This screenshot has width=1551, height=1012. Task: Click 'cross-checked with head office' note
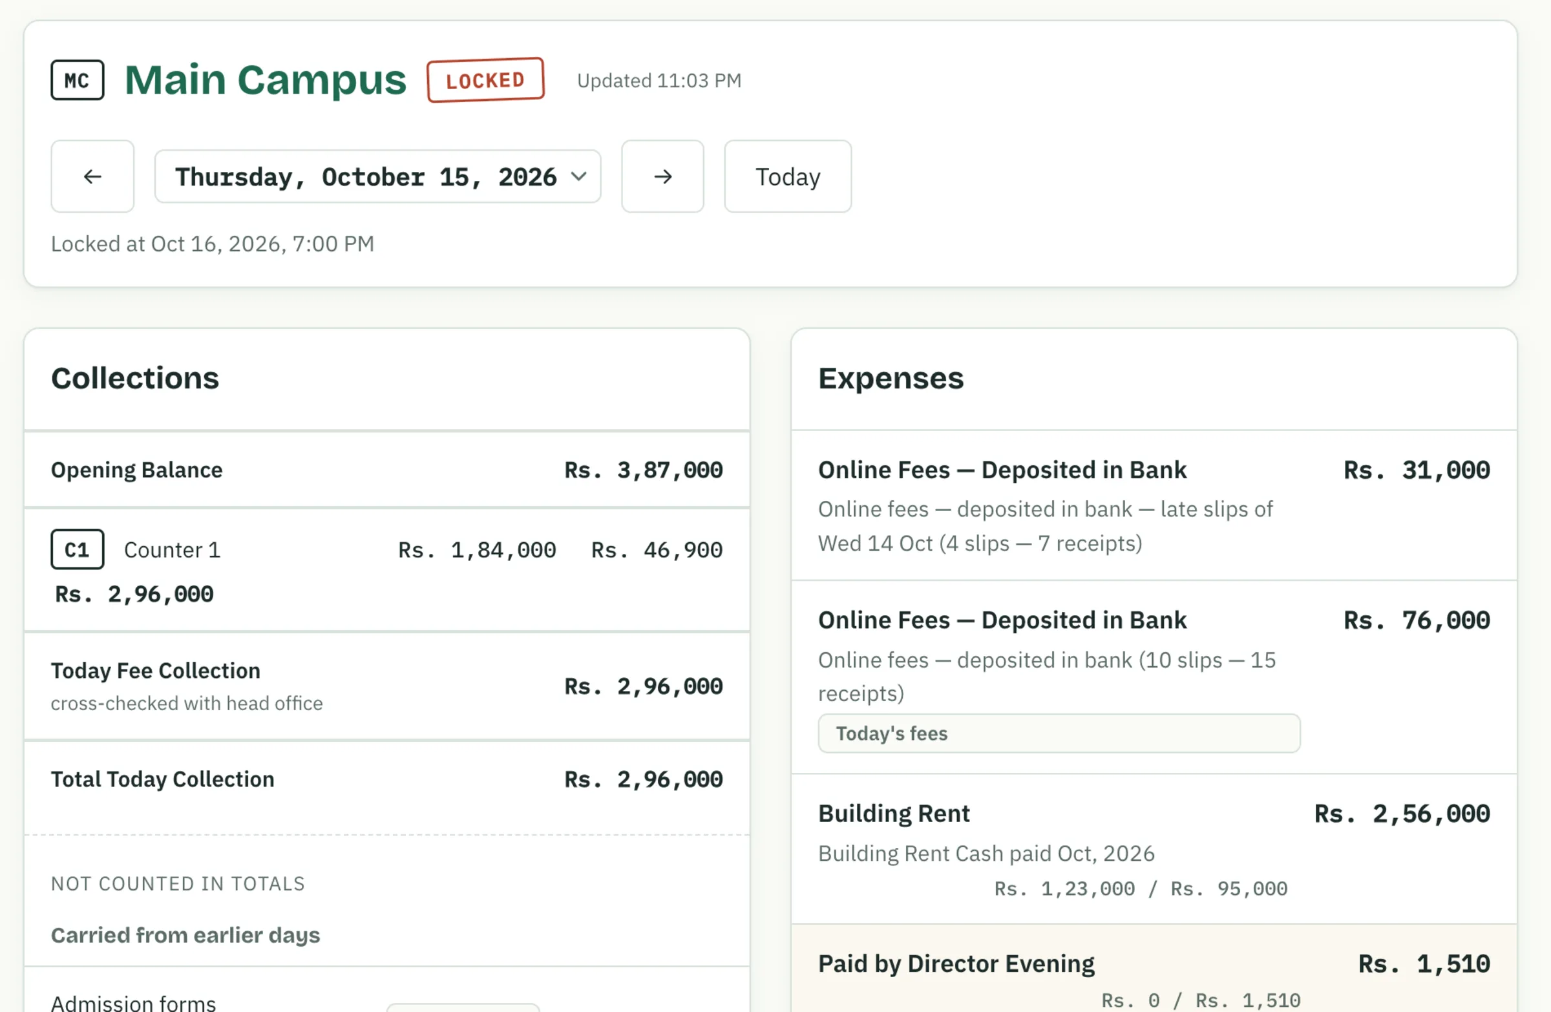[187, 703]
